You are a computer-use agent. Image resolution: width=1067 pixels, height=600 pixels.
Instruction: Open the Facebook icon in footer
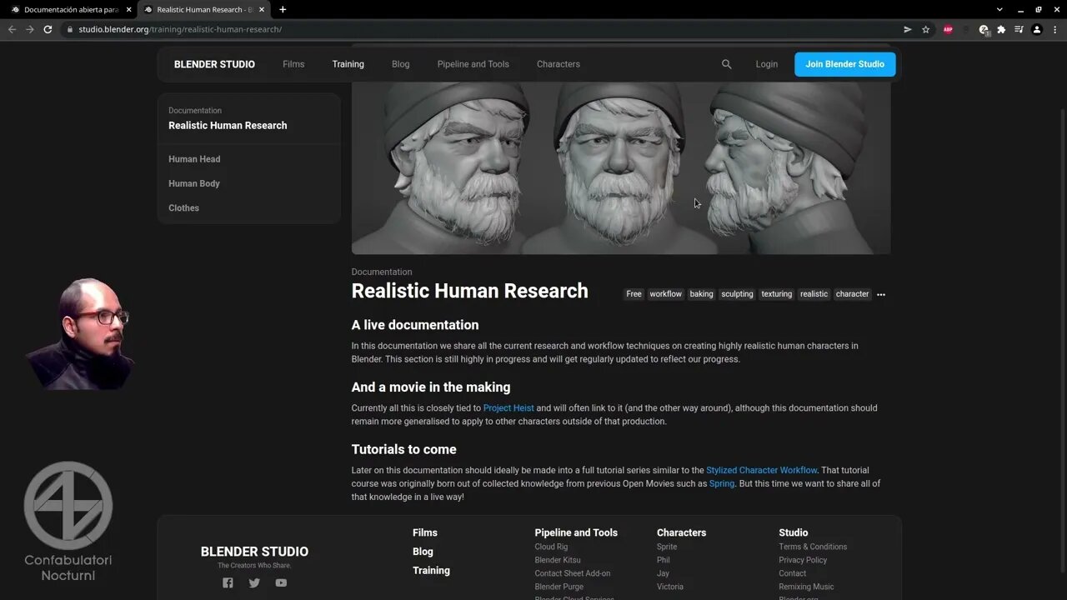[x=228, y=582]
